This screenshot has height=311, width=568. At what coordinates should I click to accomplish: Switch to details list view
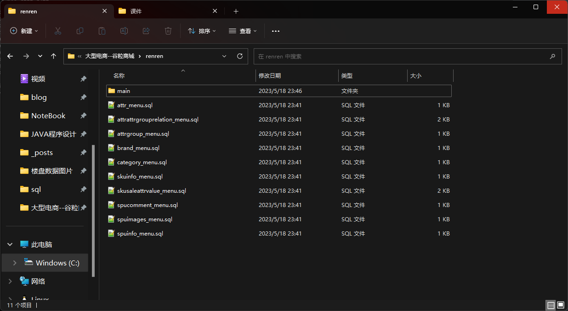coord(550,305)
